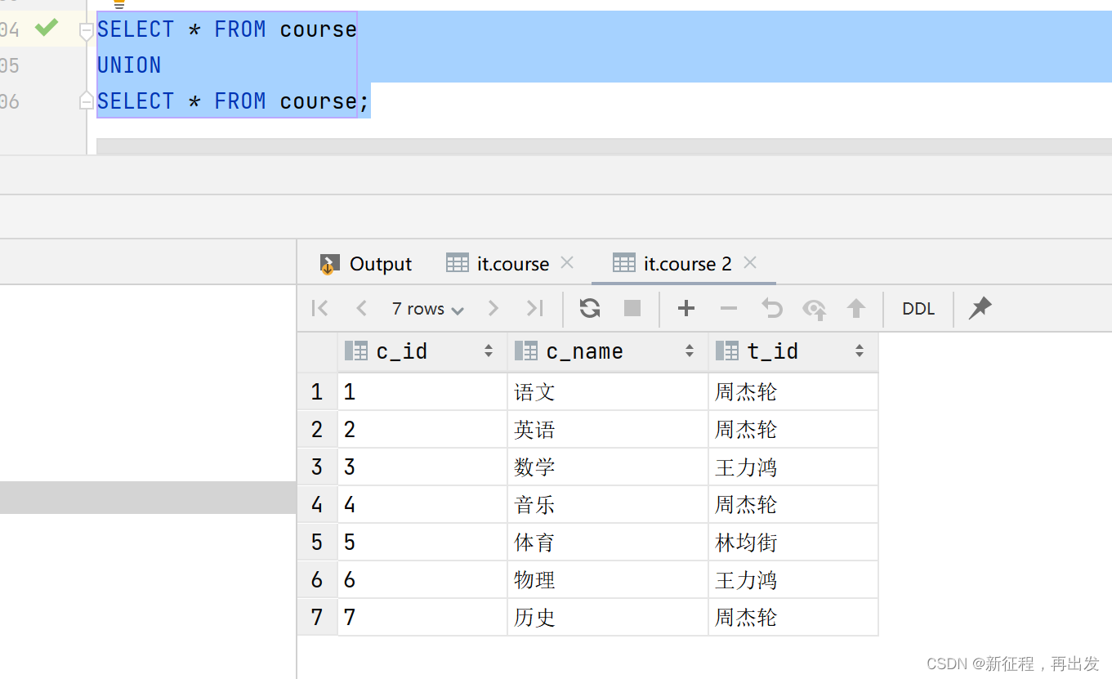Pin the result tab
Viewport: 1112px width, 679px height.
(x=980, y=308)
